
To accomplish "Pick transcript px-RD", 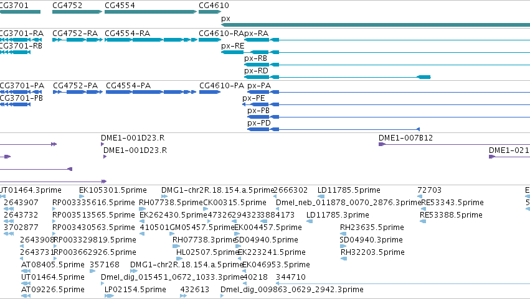I will 256,71.
